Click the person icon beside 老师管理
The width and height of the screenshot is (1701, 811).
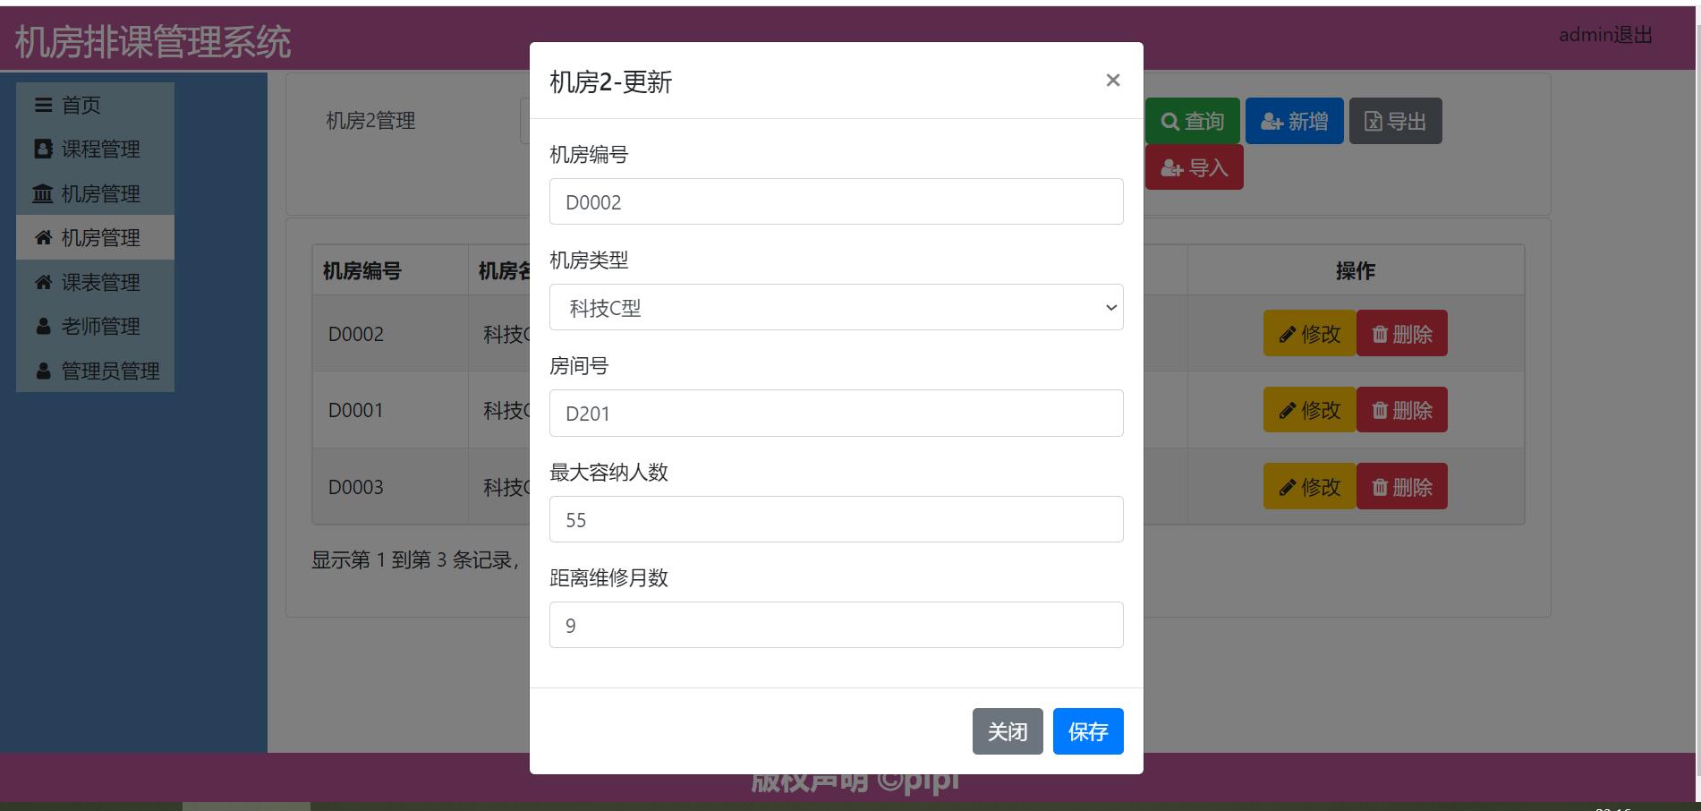(x=43, y=327)
